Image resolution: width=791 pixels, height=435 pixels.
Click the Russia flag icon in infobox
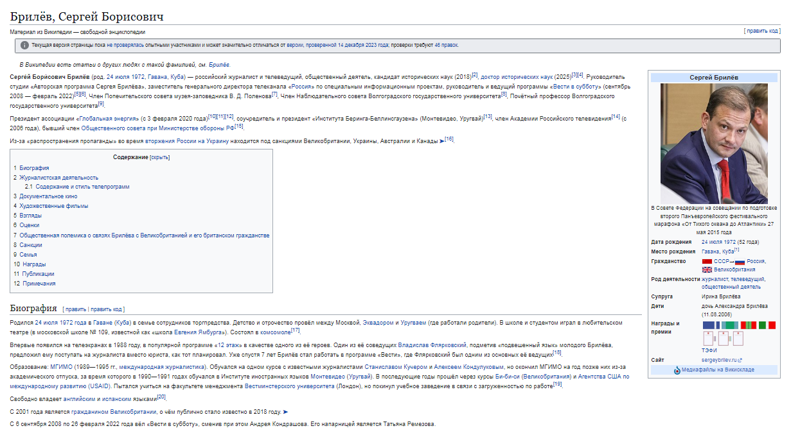click(740, 262)
